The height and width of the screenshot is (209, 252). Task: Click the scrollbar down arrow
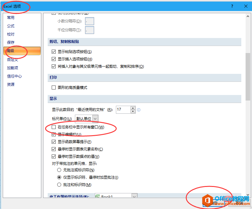[248, 195]
